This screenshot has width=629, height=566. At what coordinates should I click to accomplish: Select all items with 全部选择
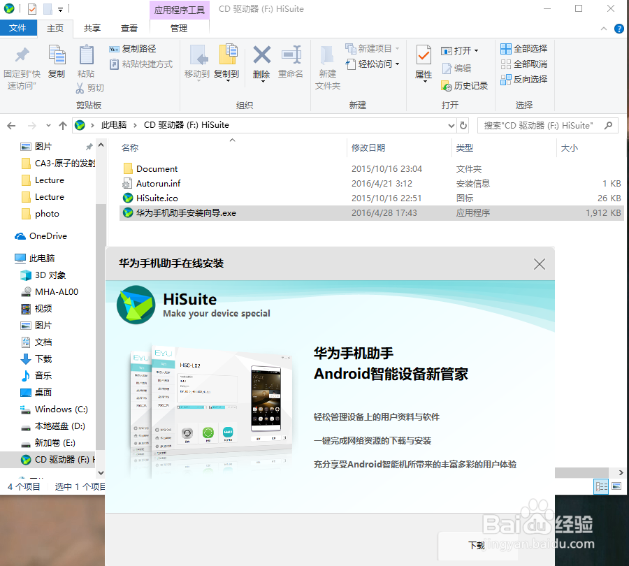pyautogui.click(x=523, y=48)
